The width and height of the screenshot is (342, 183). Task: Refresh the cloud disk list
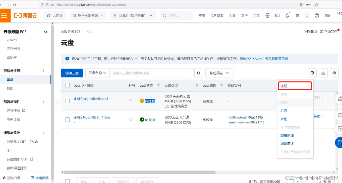[x=312, y=73]
